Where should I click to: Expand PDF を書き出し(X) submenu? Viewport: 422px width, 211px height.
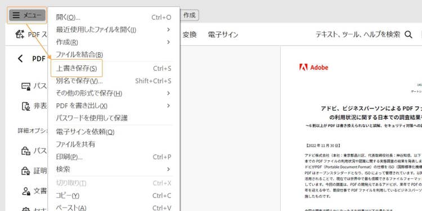(x=113, y=106)
